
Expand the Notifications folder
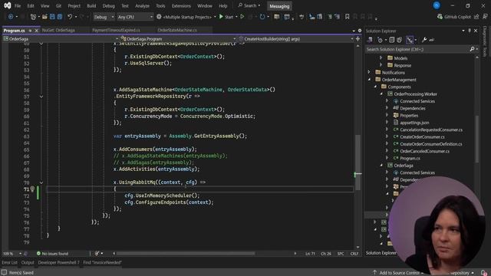(369, 72)
